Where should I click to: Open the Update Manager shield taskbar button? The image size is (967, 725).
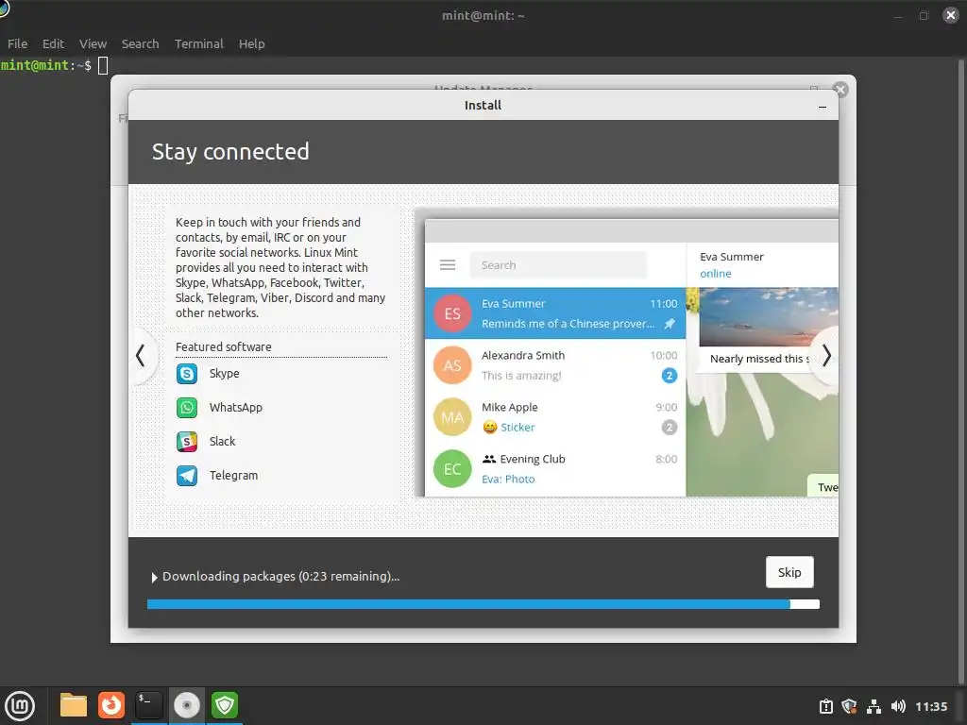point(225,705)
